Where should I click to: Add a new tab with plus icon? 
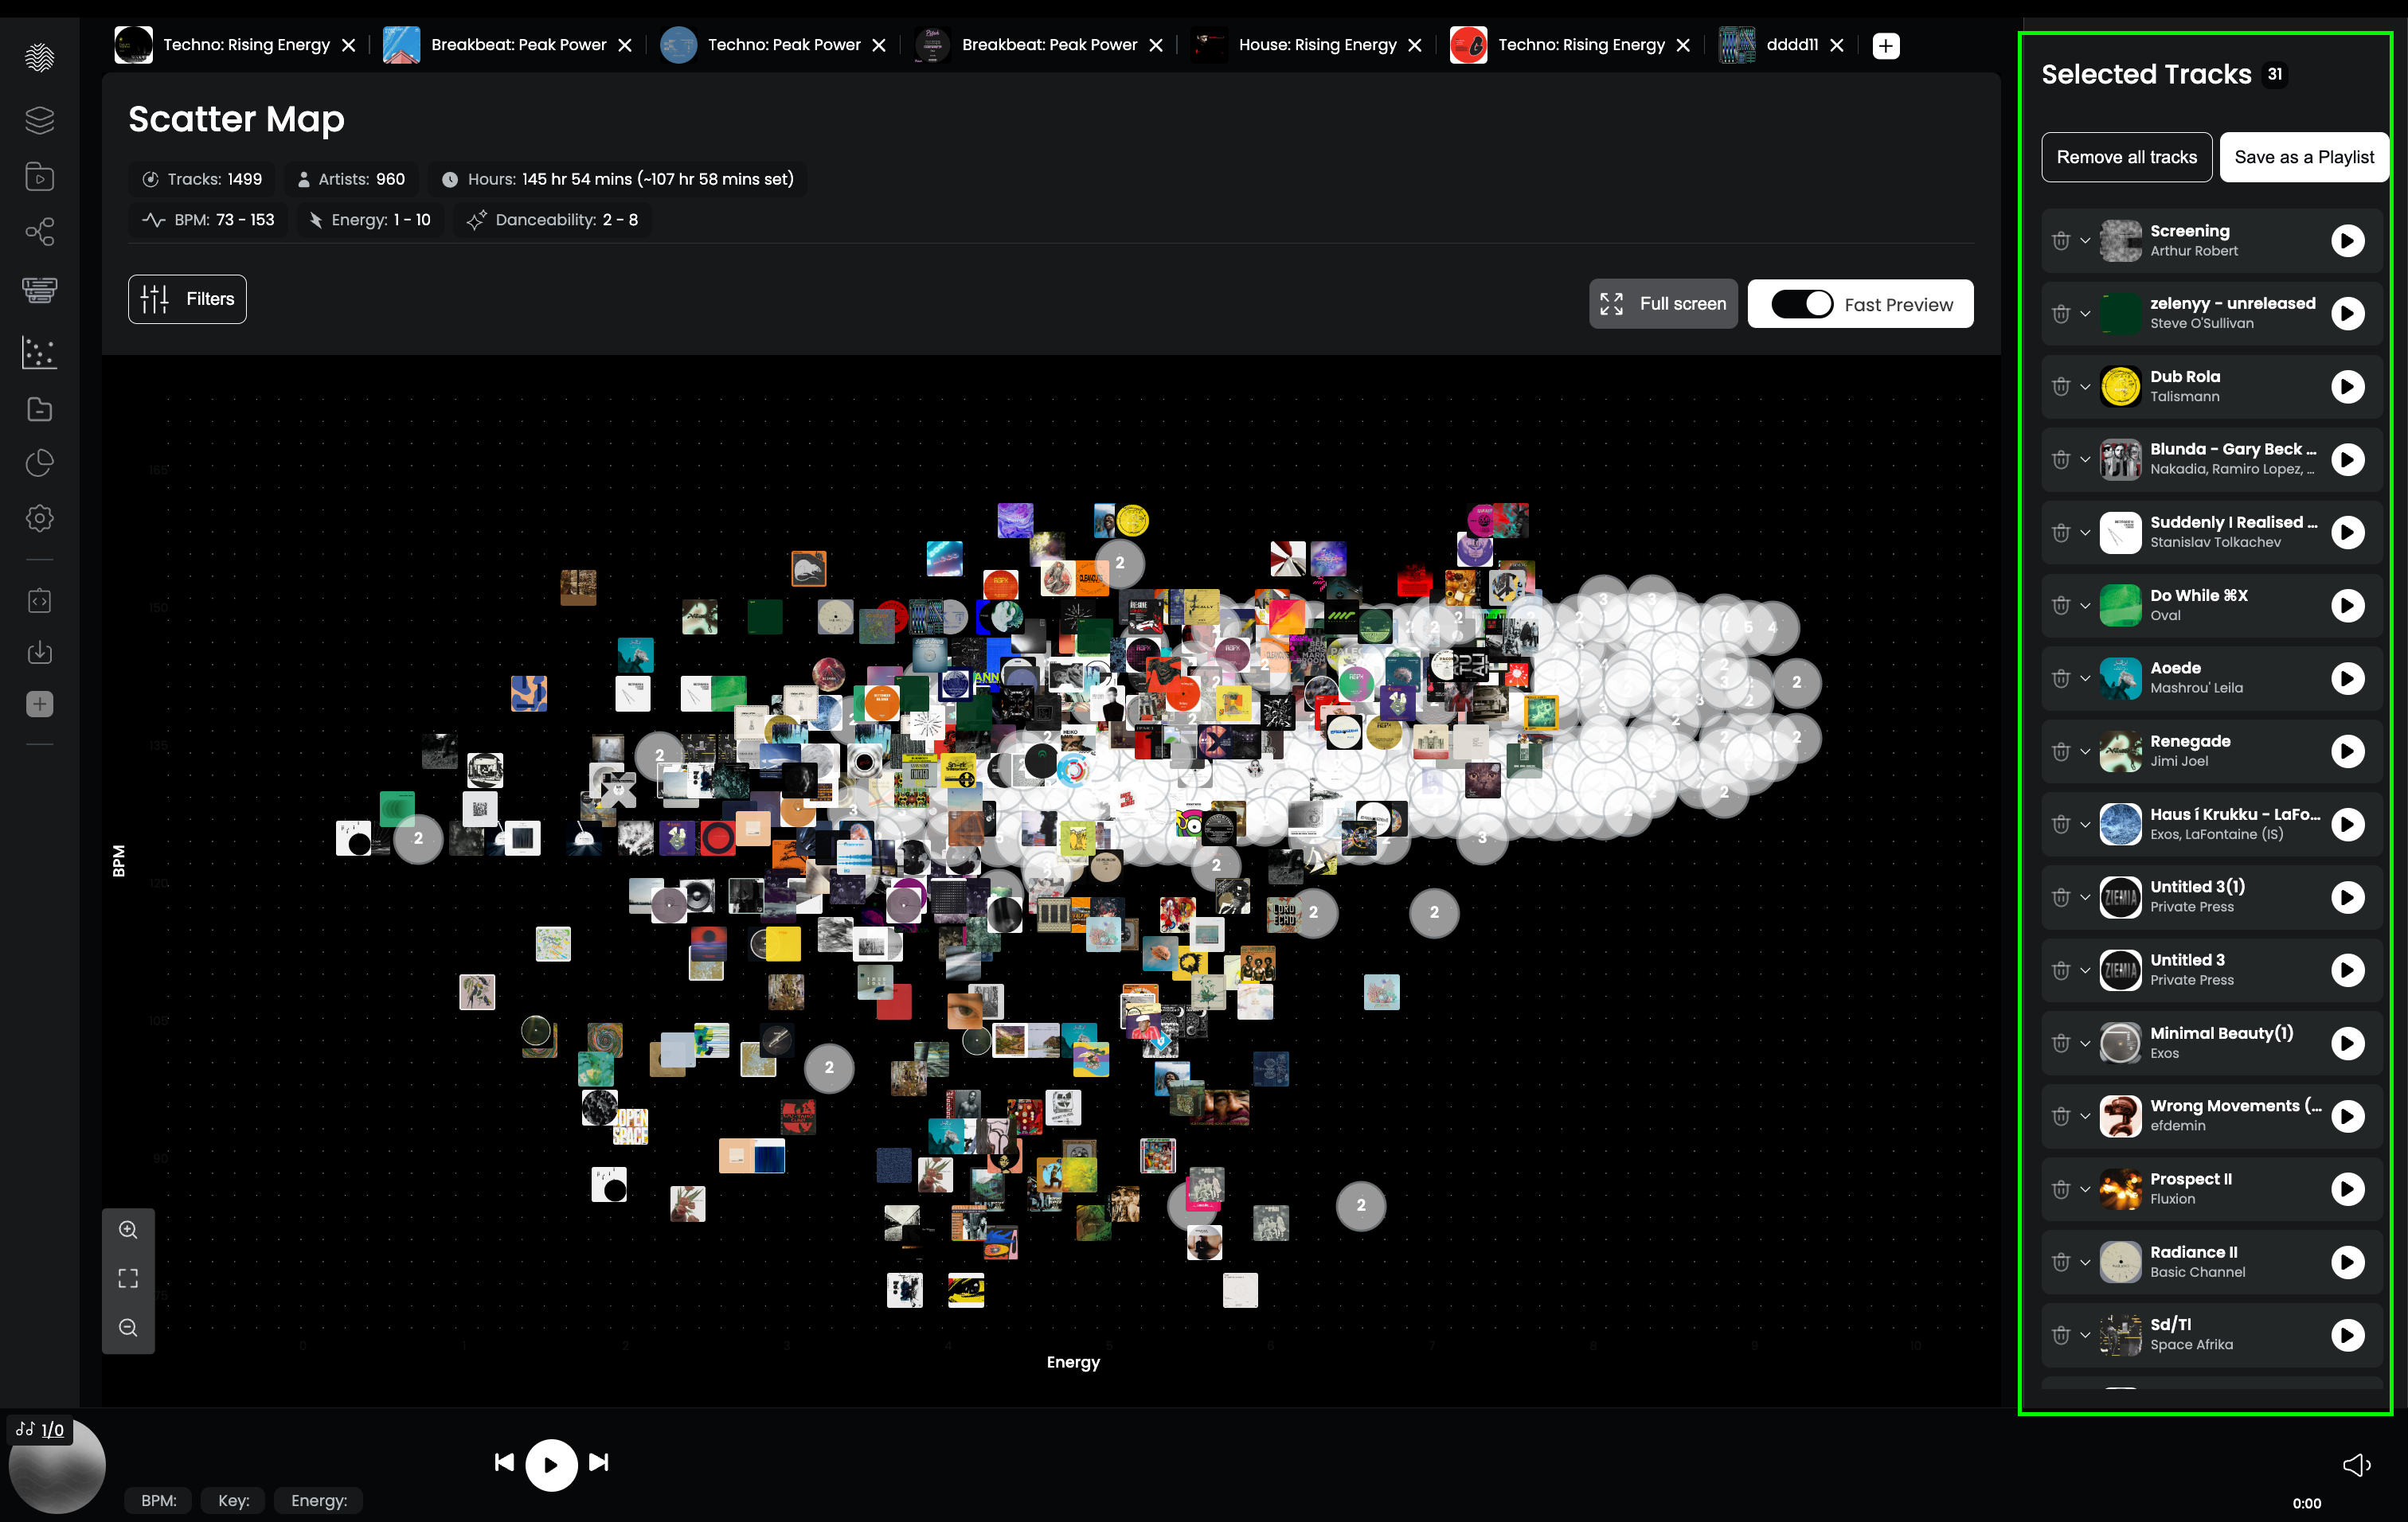click(x=1885, y=45)
